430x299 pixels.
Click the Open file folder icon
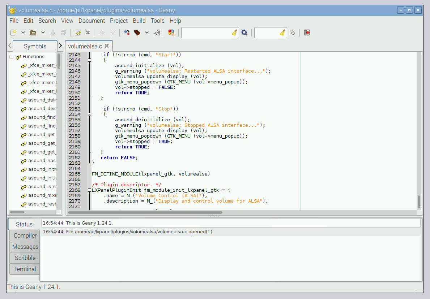click(x=33, y=32)
